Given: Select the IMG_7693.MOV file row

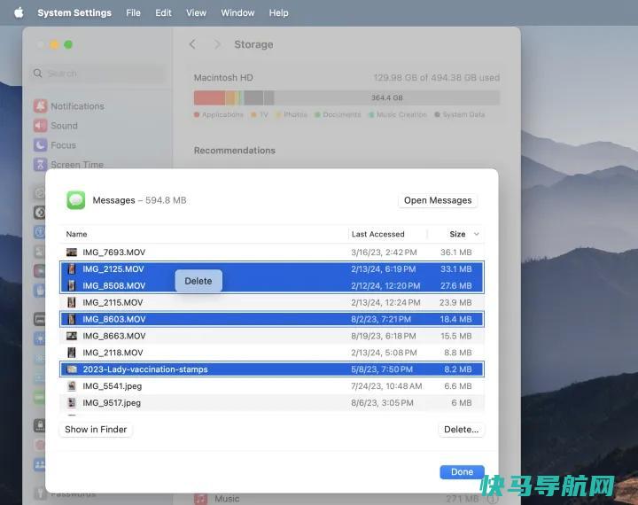Looking at the screenshot, I should click(272, 252).
